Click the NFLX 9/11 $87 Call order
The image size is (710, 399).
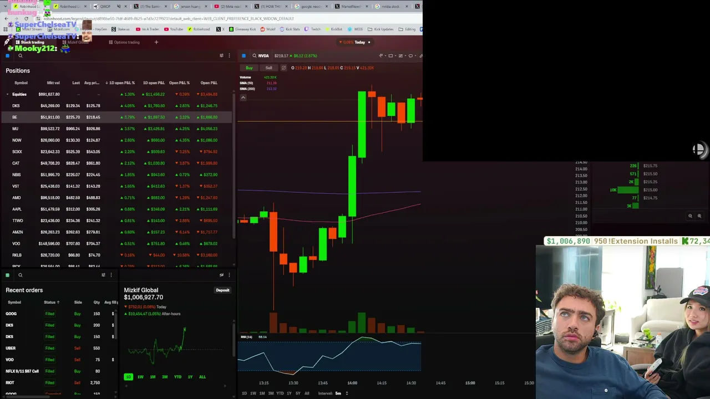(60, 371)
